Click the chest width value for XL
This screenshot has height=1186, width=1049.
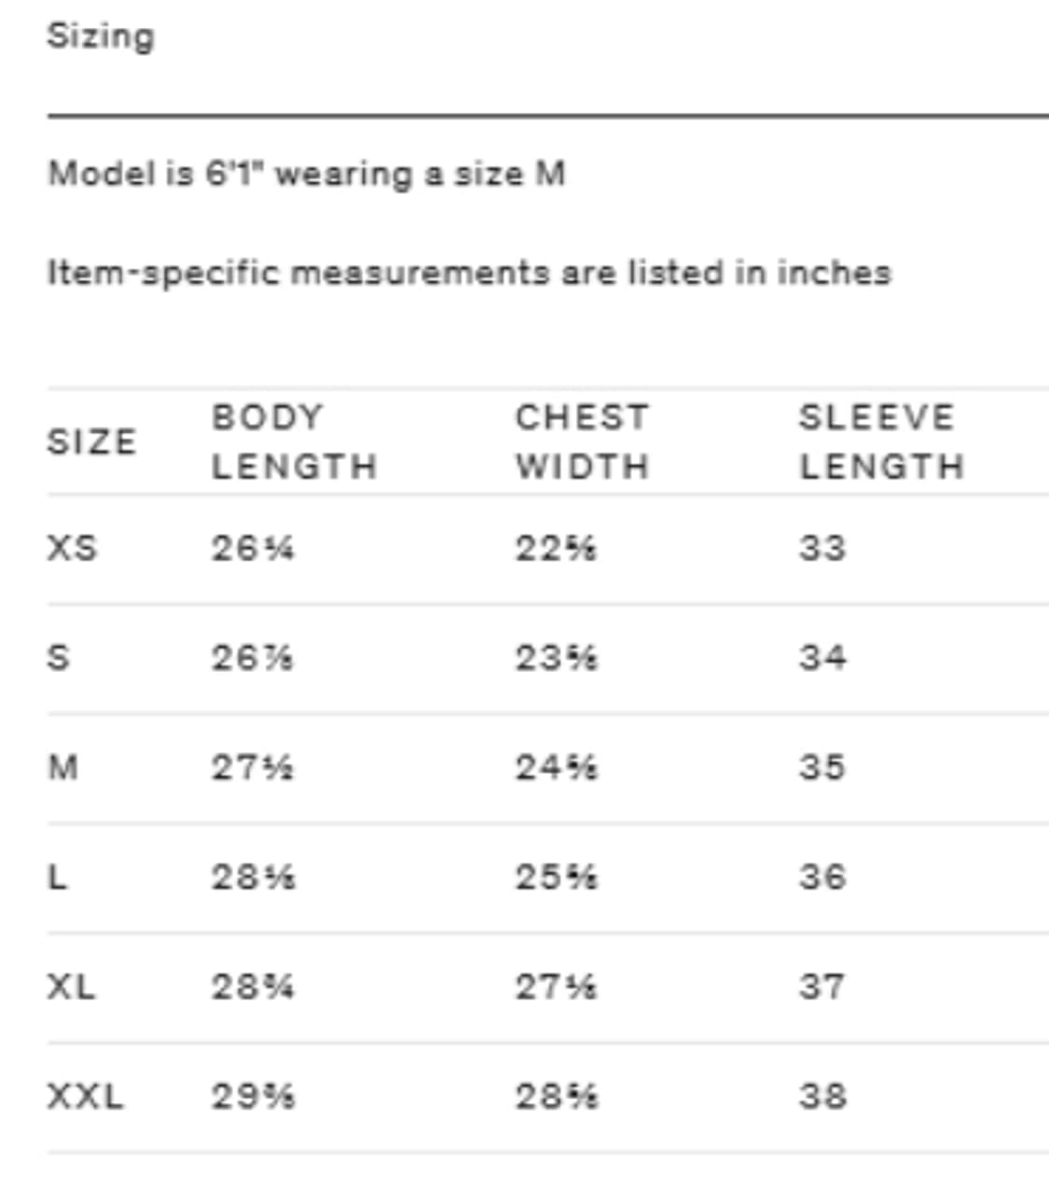pos(556,986)
